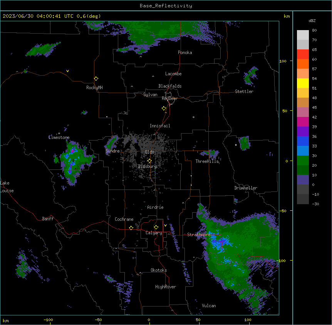Click the yellow V marker northwest of RockyMH

67,71
